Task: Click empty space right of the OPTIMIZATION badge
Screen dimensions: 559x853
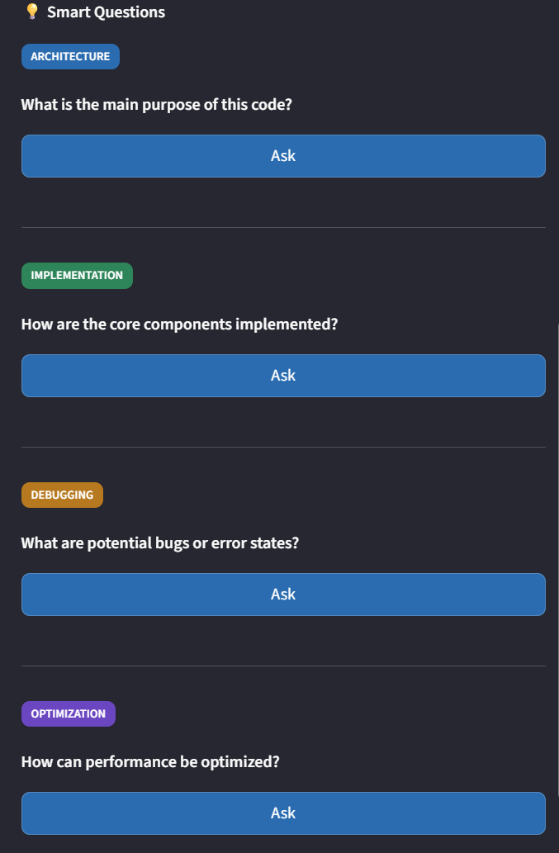Action: pos(330,713)
